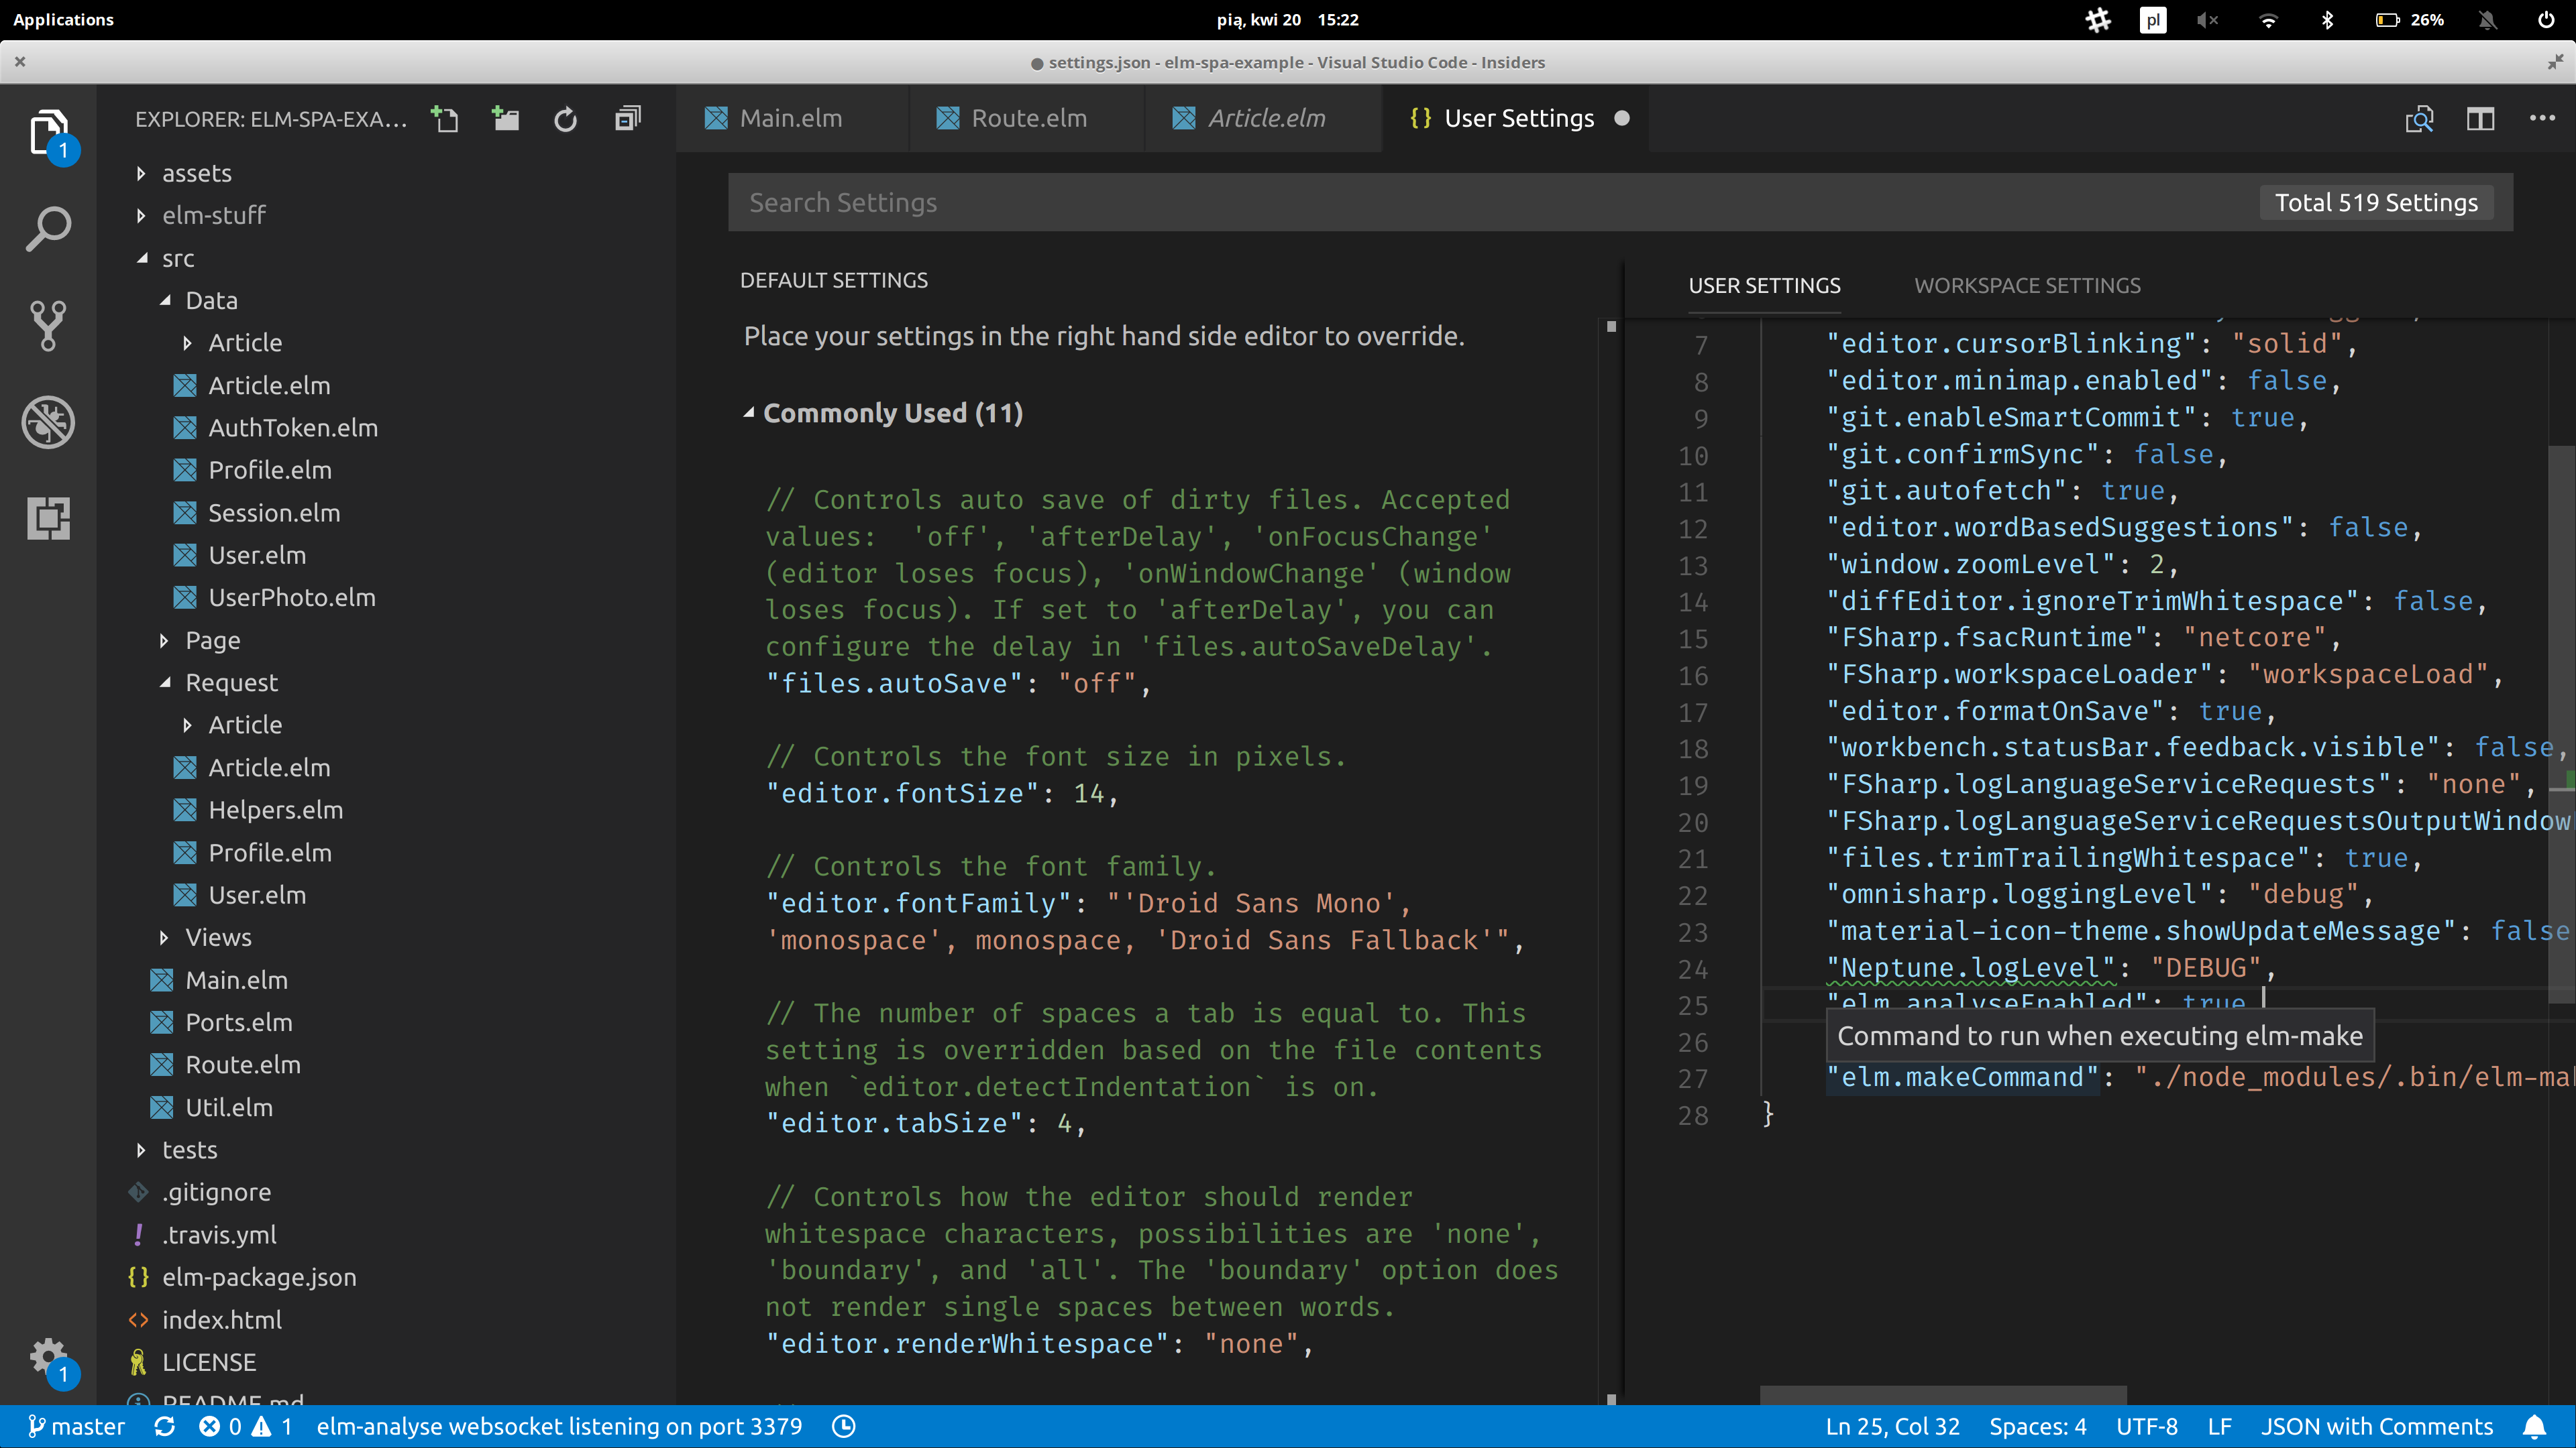Viewport: 2576px width, 1448px height.
Task: Toggle the system volume mute icon
Action: pyautogui.click(x=2207, y=20)
